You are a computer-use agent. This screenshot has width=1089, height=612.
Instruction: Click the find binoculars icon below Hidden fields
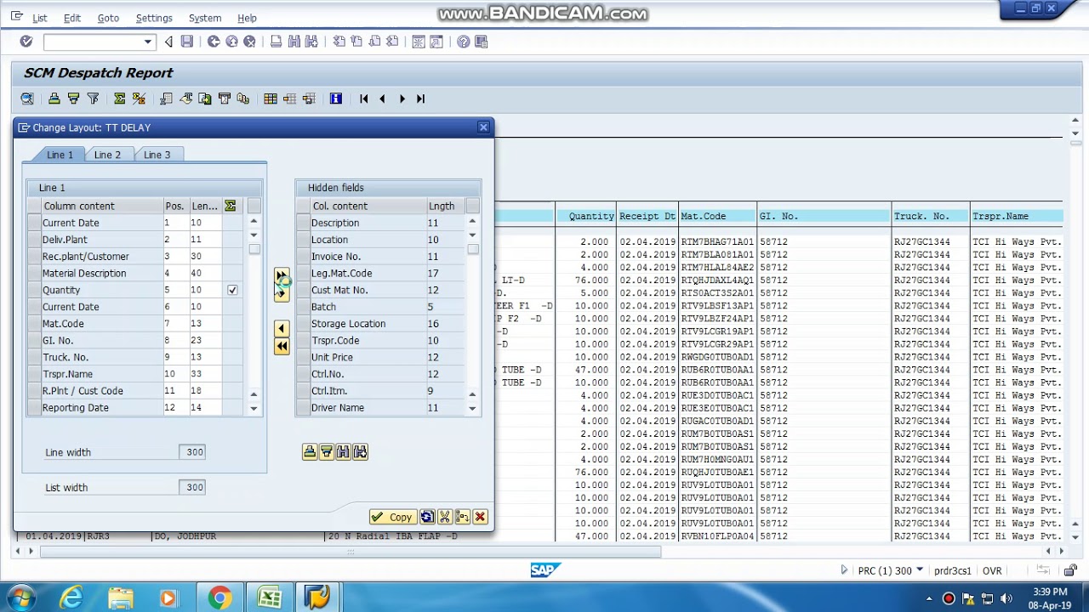343,452
